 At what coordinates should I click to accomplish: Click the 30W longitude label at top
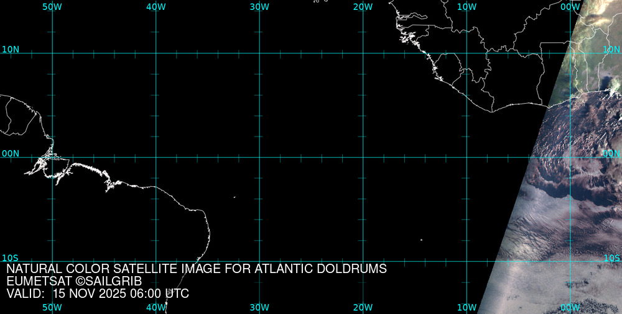coord(259,6)
